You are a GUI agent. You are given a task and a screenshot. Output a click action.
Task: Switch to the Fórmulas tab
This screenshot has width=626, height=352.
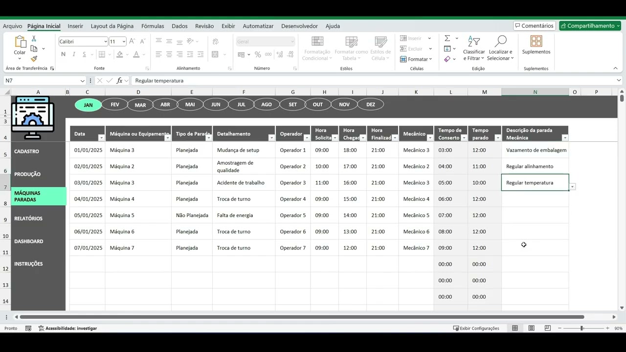pos(153,26)
